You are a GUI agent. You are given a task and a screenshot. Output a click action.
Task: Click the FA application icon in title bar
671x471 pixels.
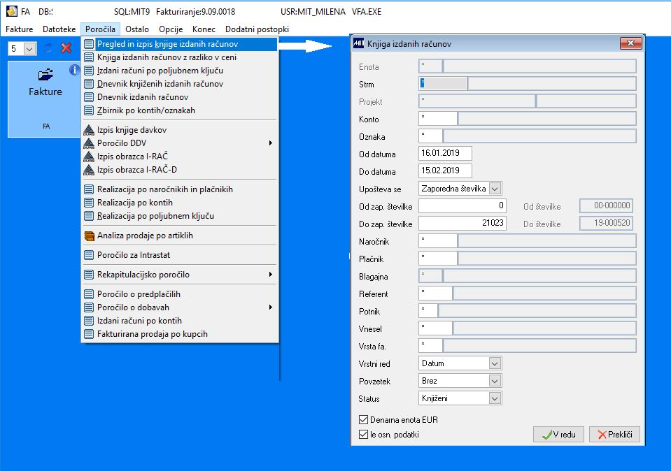pos(12,12)
